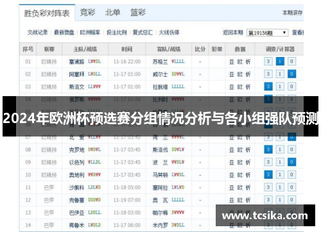The height and width of the screenshot is (232, 321).
Task: Click away team 马其顿 in row 10
Action: pos(160,175)
